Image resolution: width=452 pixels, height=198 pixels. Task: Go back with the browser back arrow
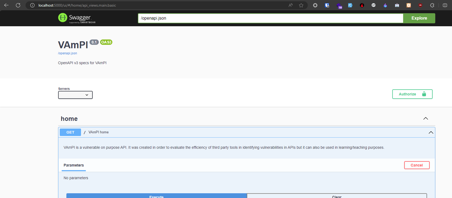[x=6, y=5]
